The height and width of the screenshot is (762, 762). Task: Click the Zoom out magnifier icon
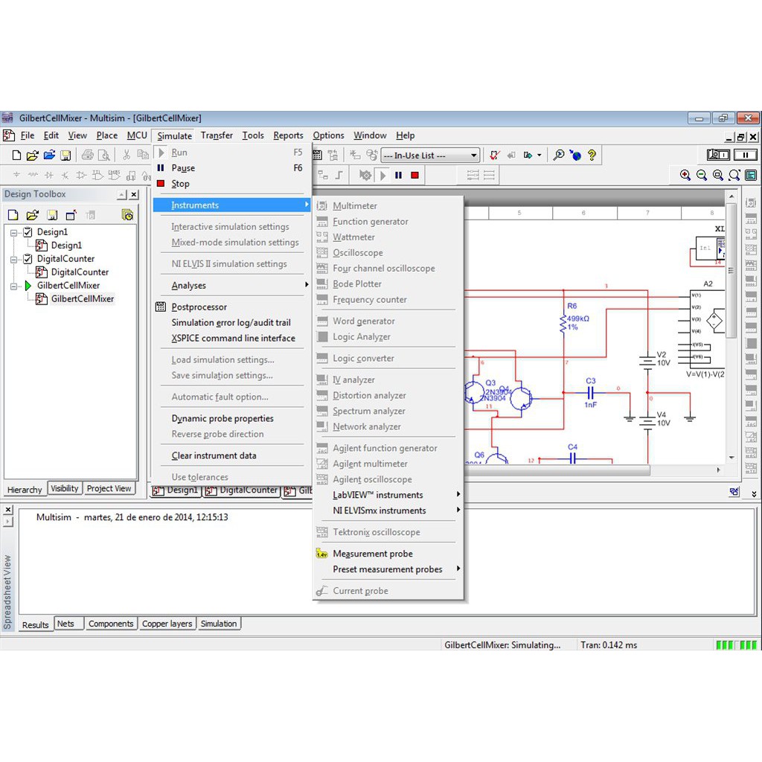[x=702, y=176]
